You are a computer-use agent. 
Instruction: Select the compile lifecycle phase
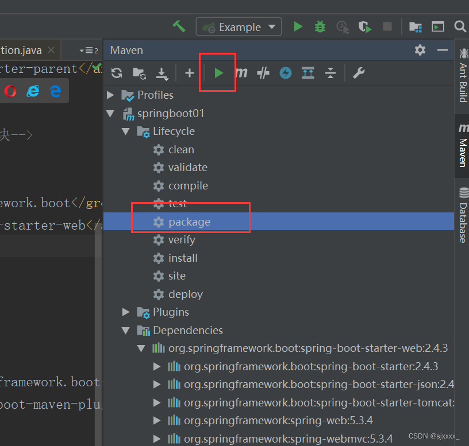pyautogui.click(x=188, y=186)
